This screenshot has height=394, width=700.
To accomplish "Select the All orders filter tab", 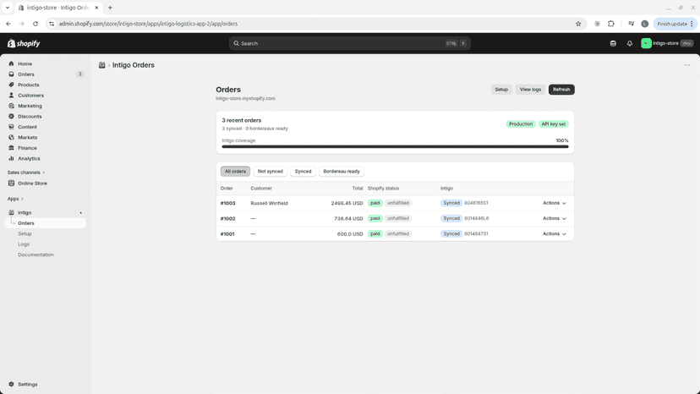I will point(235,172).
